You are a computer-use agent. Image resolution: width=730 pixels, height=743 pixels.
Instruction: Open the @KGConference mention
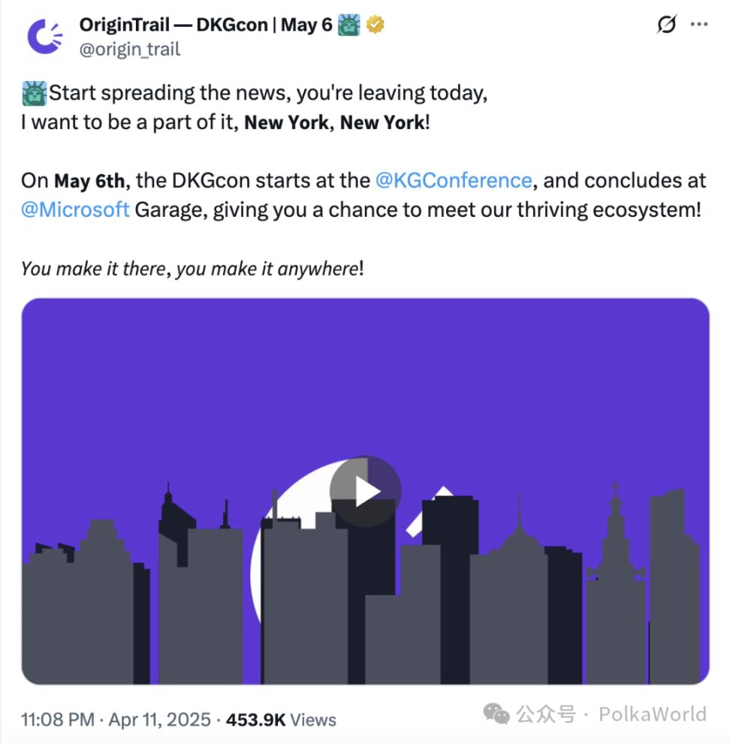click(453, 181)
